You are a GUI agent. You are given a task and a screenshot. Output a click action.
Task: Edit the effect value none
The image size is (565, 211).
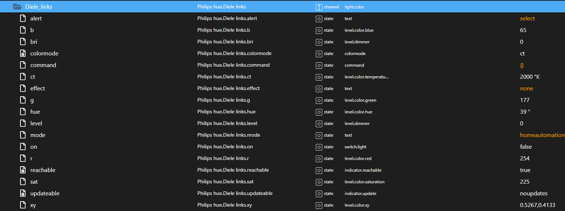coord(526,89)
